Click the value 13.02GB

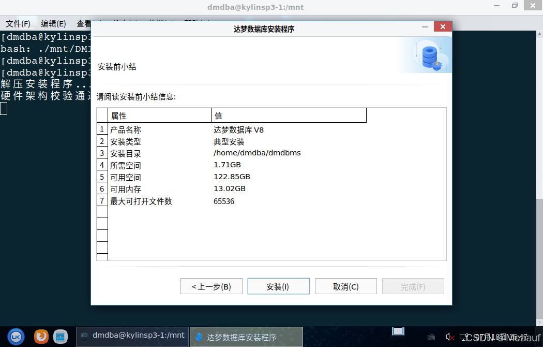coord(229,189)
